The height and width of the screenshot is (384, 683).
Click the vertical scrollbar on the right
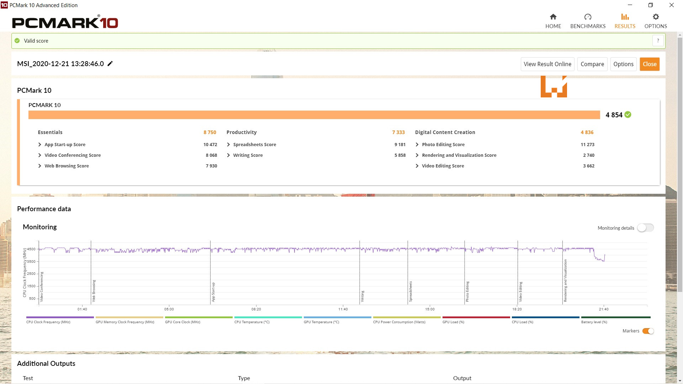tap(680, 164)
